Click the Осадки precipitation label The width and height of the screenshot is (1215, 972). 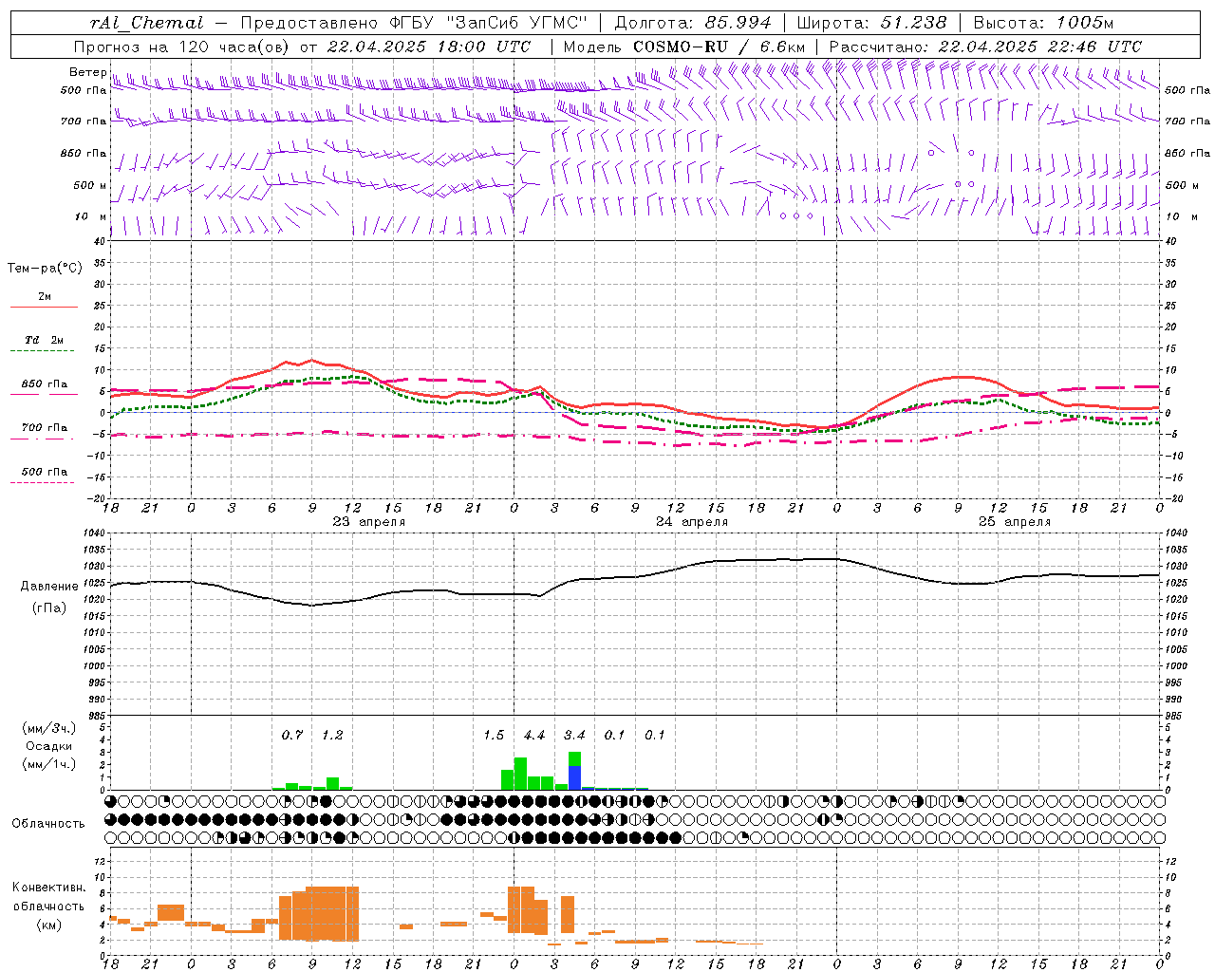pyautogui.click(x=48, y=746)
